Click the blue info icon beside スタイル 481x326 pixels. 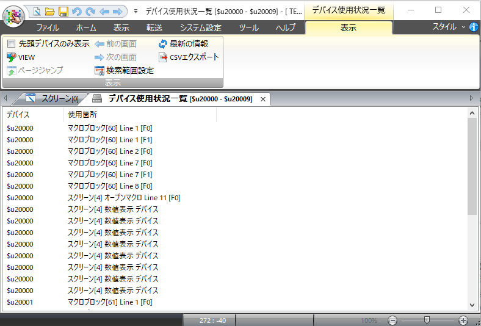tap(474, 27)
